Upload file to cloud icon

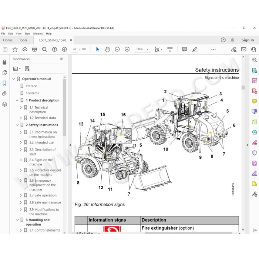point(25,49)
